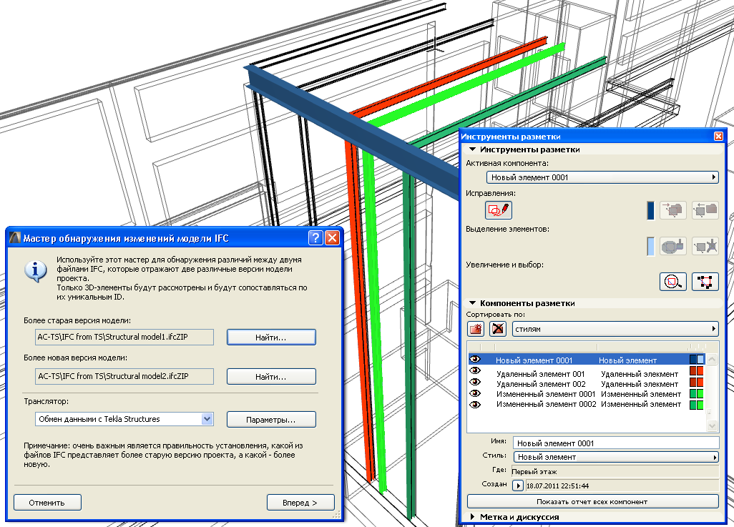Screen dimensions: 734x527
Task: Select row Удаленный элемент 001
Action: pos(587,374)
